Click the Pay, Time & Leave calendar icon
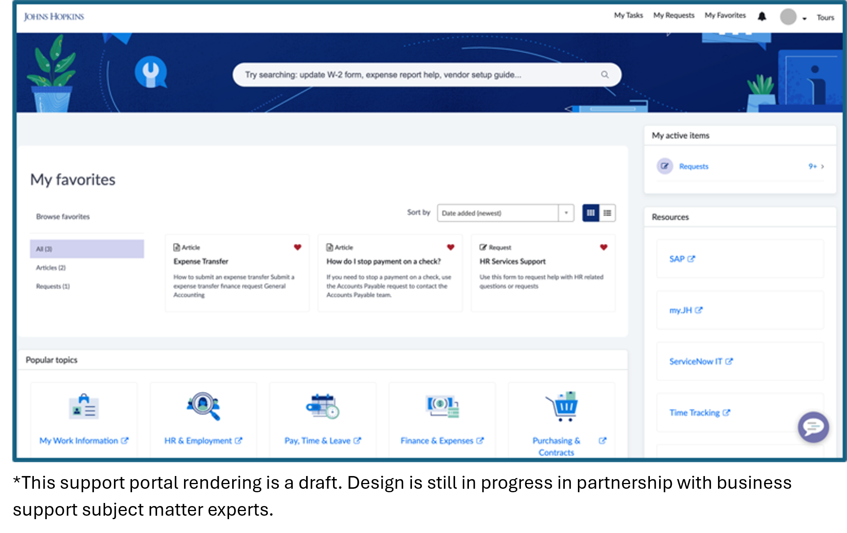The image size is (847, 533). click(x=323, y=406)
